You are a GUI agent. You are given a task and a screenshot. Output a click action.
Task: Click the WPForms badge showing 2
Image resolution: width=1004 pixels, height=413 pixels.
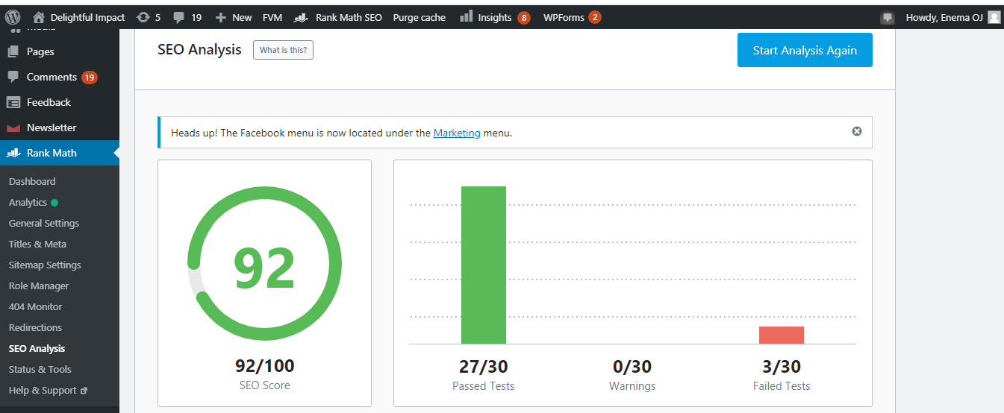(595, 17)
